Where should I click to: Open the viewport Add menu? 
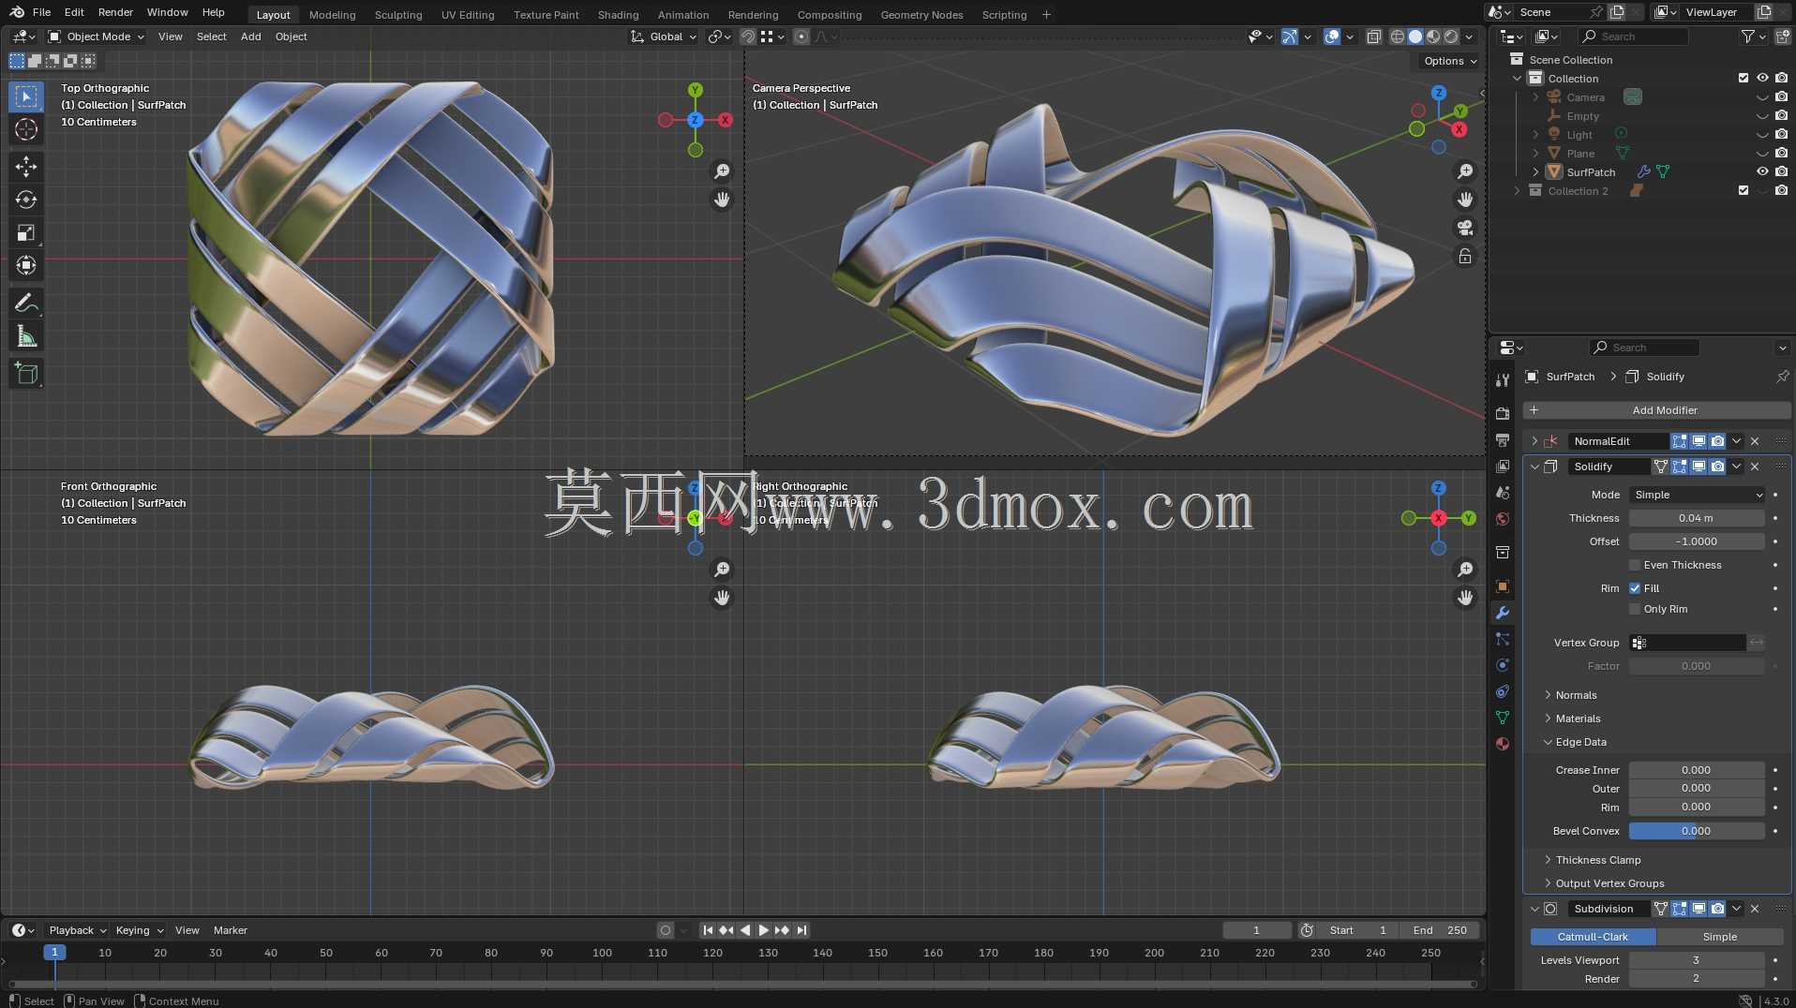[251, 37]
